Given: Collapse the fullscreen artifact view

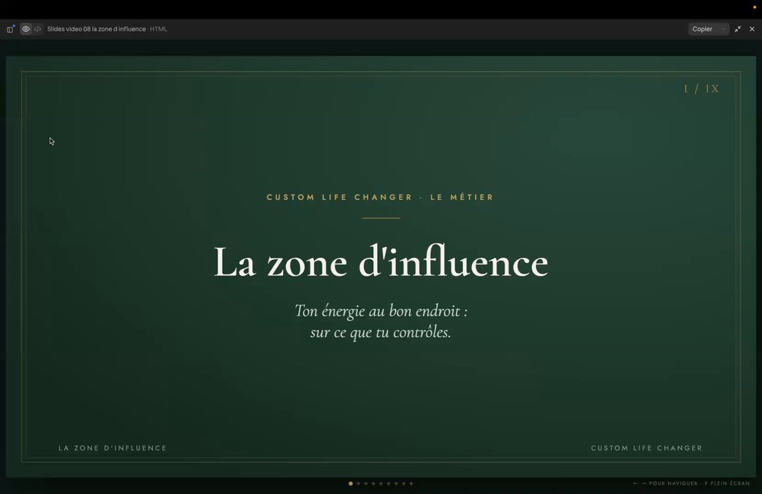Looking at the screenshot, I should (738, 29).
